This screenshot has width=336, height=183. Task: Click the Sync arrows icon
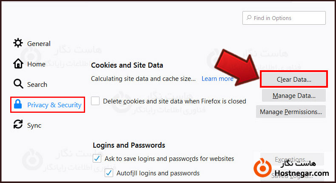18,125
